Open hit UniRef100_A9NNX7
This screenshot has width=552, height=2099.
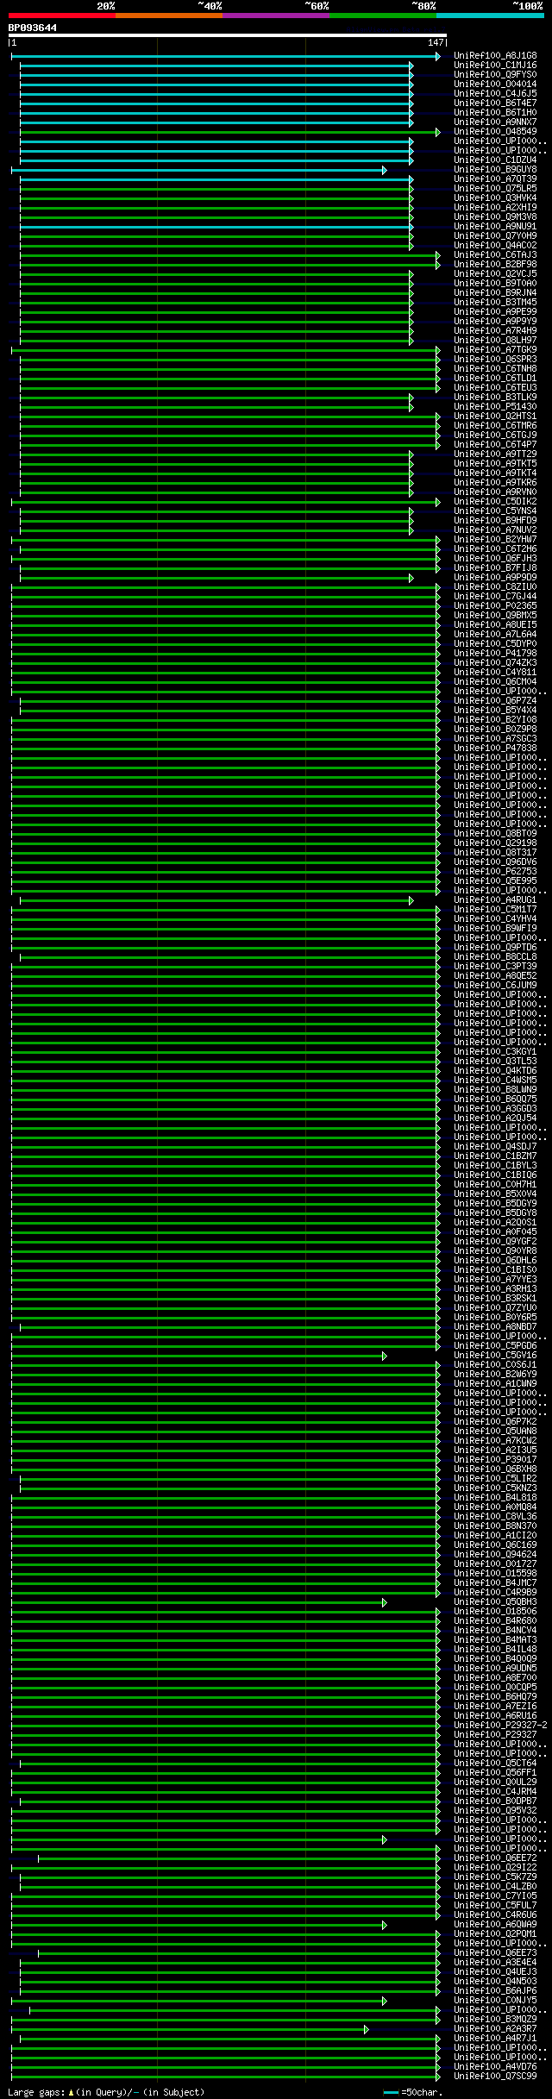(495, 122)
